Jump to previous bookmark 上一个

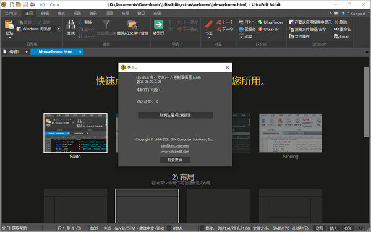[x=225, y=22]
